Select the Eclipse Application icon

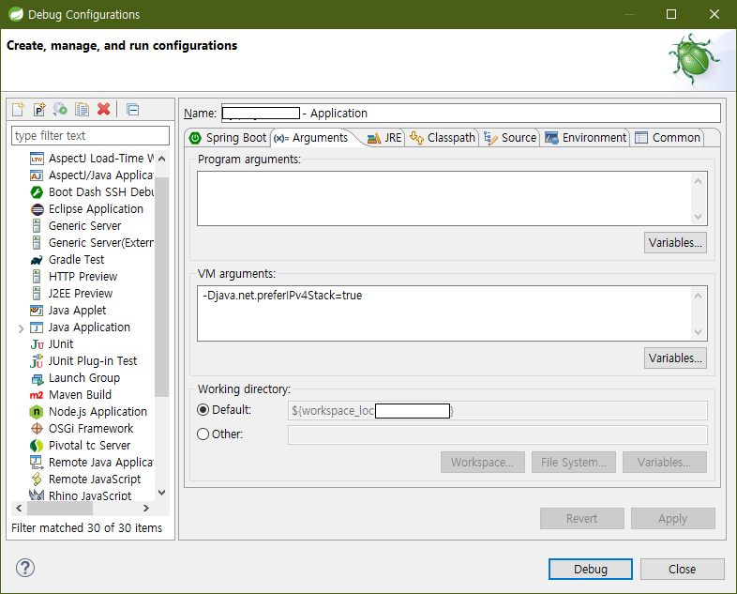click(38, 209)
